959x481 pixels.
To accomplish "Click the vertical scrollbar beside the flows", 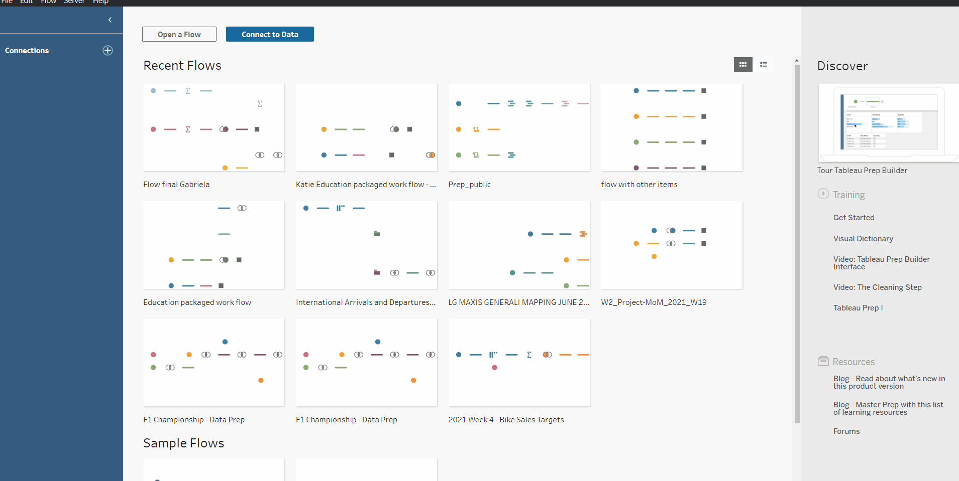I will [797, 244].
